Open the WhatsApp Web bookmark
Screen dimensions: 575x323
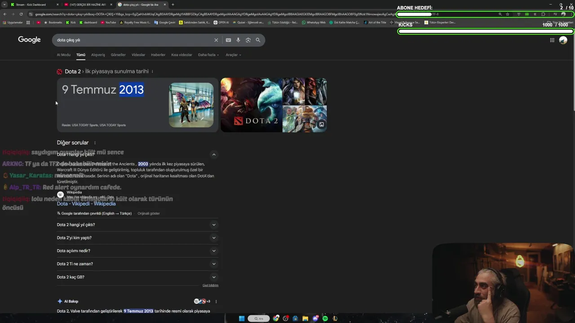pos(314,22)
